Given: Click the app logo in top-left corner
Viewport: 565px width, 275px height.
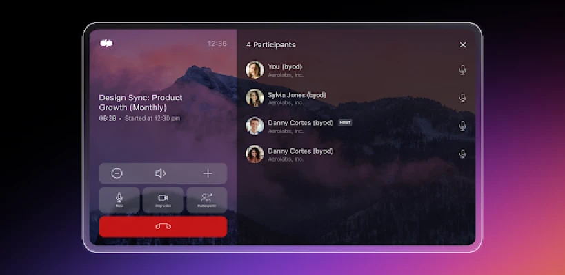Looking at the screenshot, I should point(106,43).
